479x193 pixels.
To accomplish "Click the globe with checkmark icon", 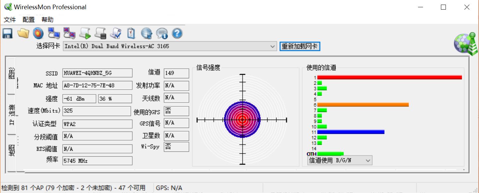I will click(146, 33).
